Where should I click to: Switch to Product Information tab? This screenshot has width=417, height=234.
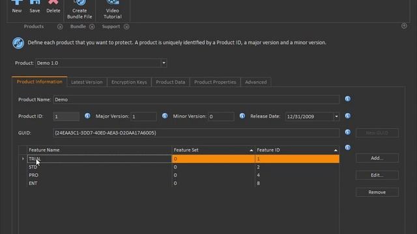(39, 82)
